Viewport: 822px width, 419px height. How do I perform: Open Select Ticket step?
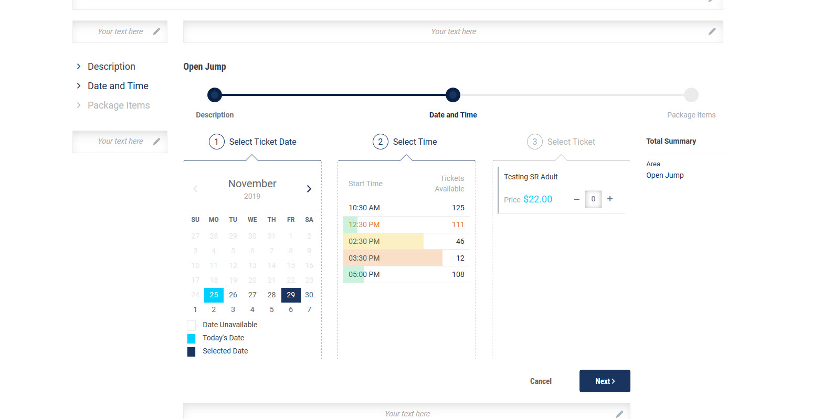[x=561, y=142]
